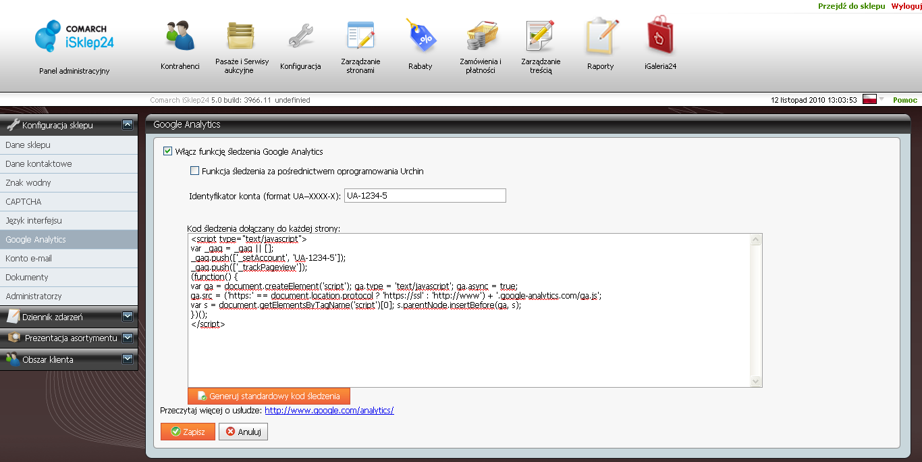The width and height of the screenshot is (922, 462).
Task: Expand the Dziennik zdarzeń panel
Action: (127, 316)
